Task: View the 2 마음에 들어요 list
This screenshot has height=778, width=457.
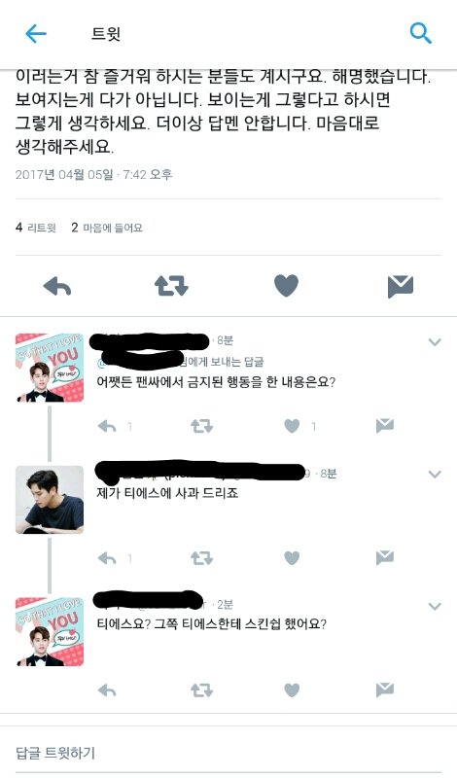Action: point(107,228)
